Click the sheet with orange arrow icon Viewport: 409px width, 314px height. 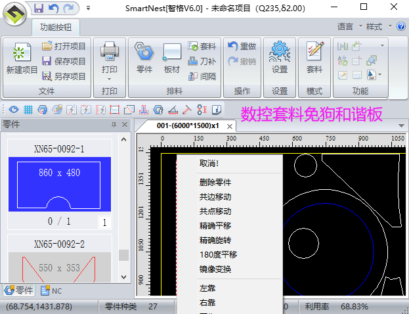[343, 75]
